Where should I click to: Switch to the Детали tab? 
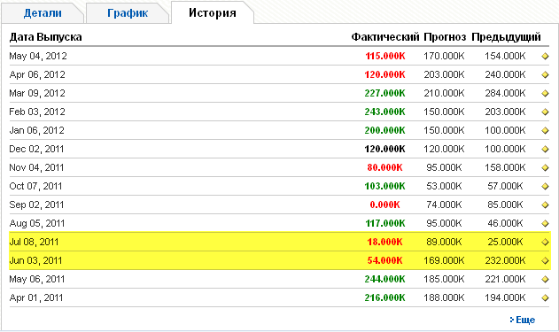point(43,13)
